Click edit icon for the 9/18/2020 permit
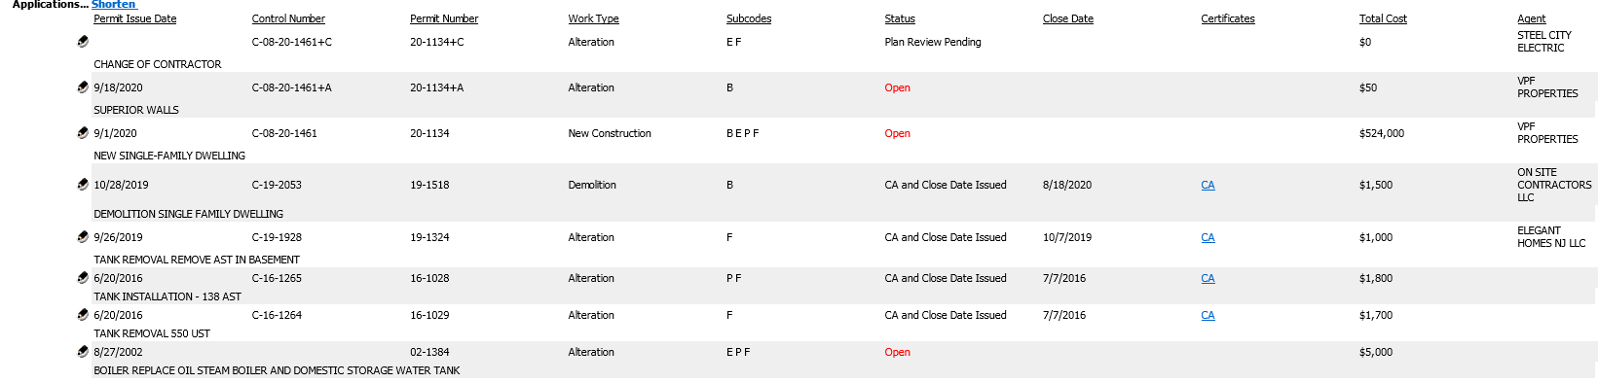 (x=83, y=87)
